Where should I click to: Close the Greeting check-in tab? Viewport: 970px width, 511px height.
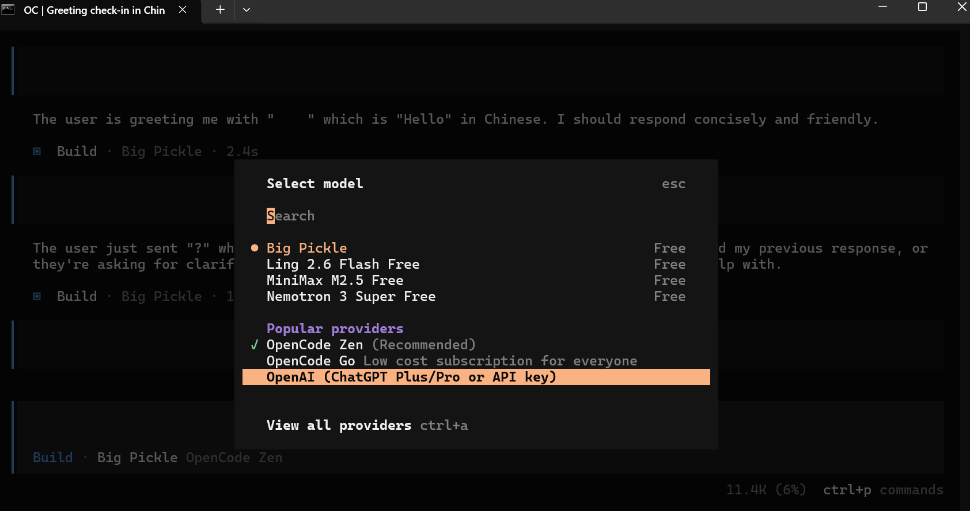pyautogui.click(x=183, y=10)
